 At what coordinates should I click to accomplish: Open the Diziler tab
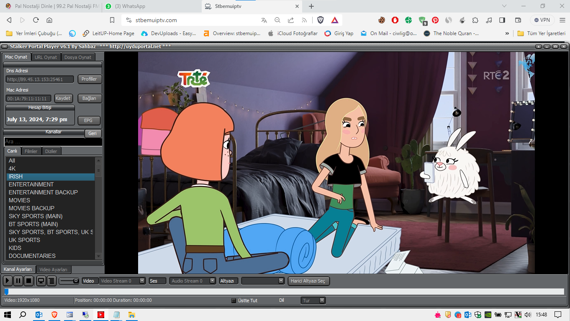pyautogui.click(x=51, y=151)
